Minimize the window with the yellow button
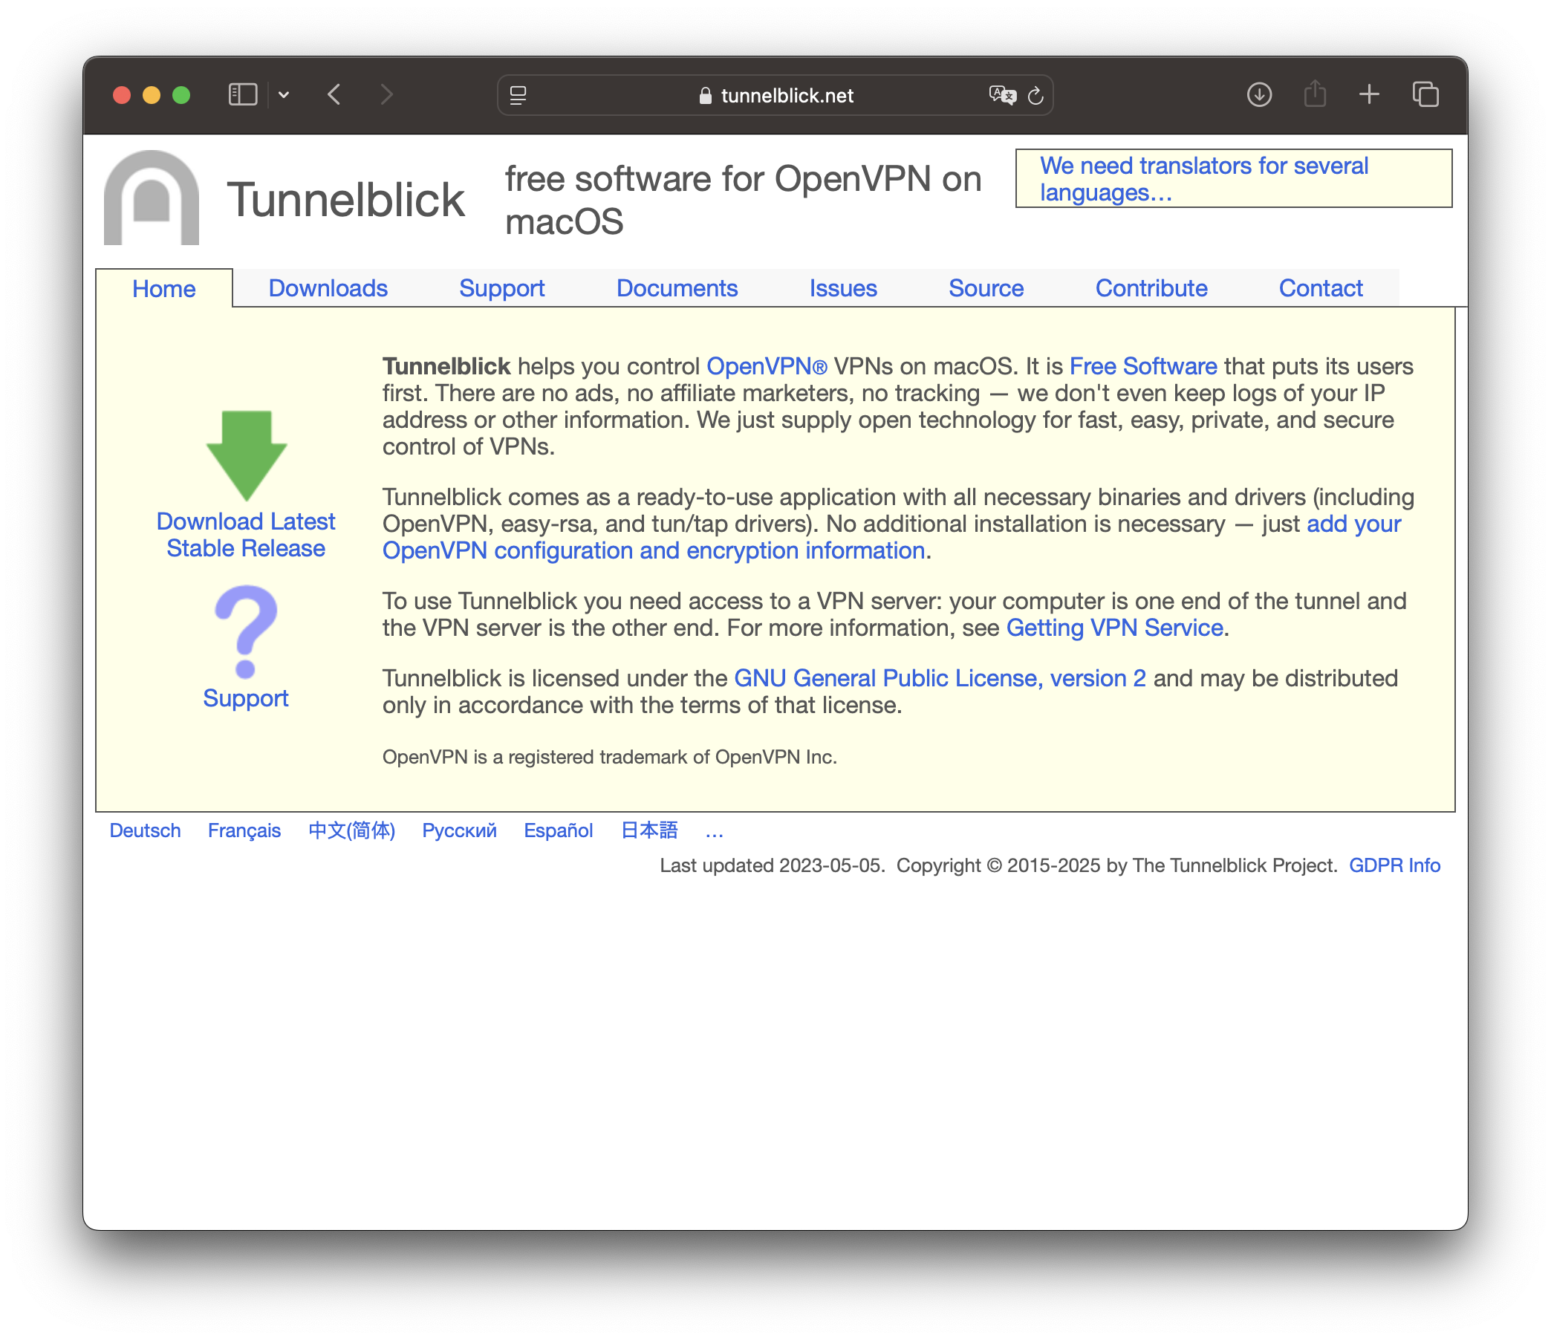Image resolution: width=1551 pixels, height=1340 pixels. (152, 95)
